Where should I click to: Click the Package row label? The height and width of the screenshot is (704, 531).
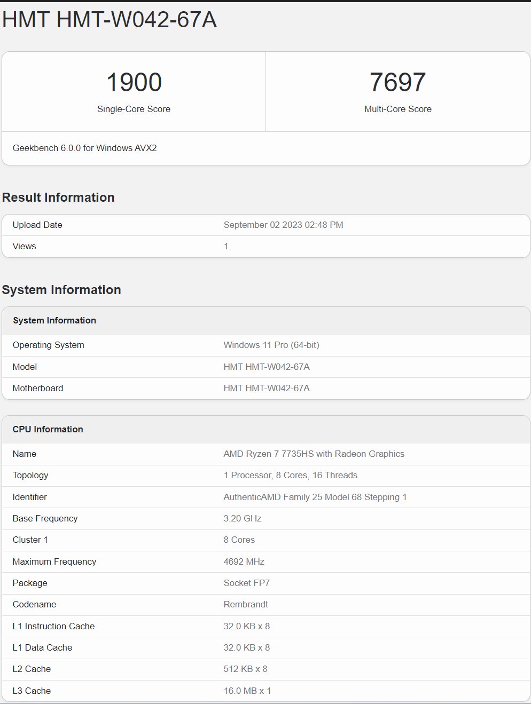(30, 583)
